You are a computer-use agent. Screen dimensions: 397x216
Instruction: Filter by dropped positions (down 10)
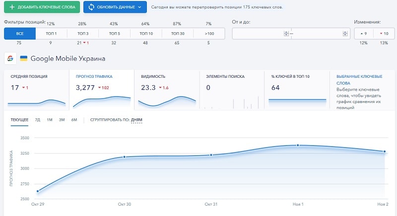point(384,34)
